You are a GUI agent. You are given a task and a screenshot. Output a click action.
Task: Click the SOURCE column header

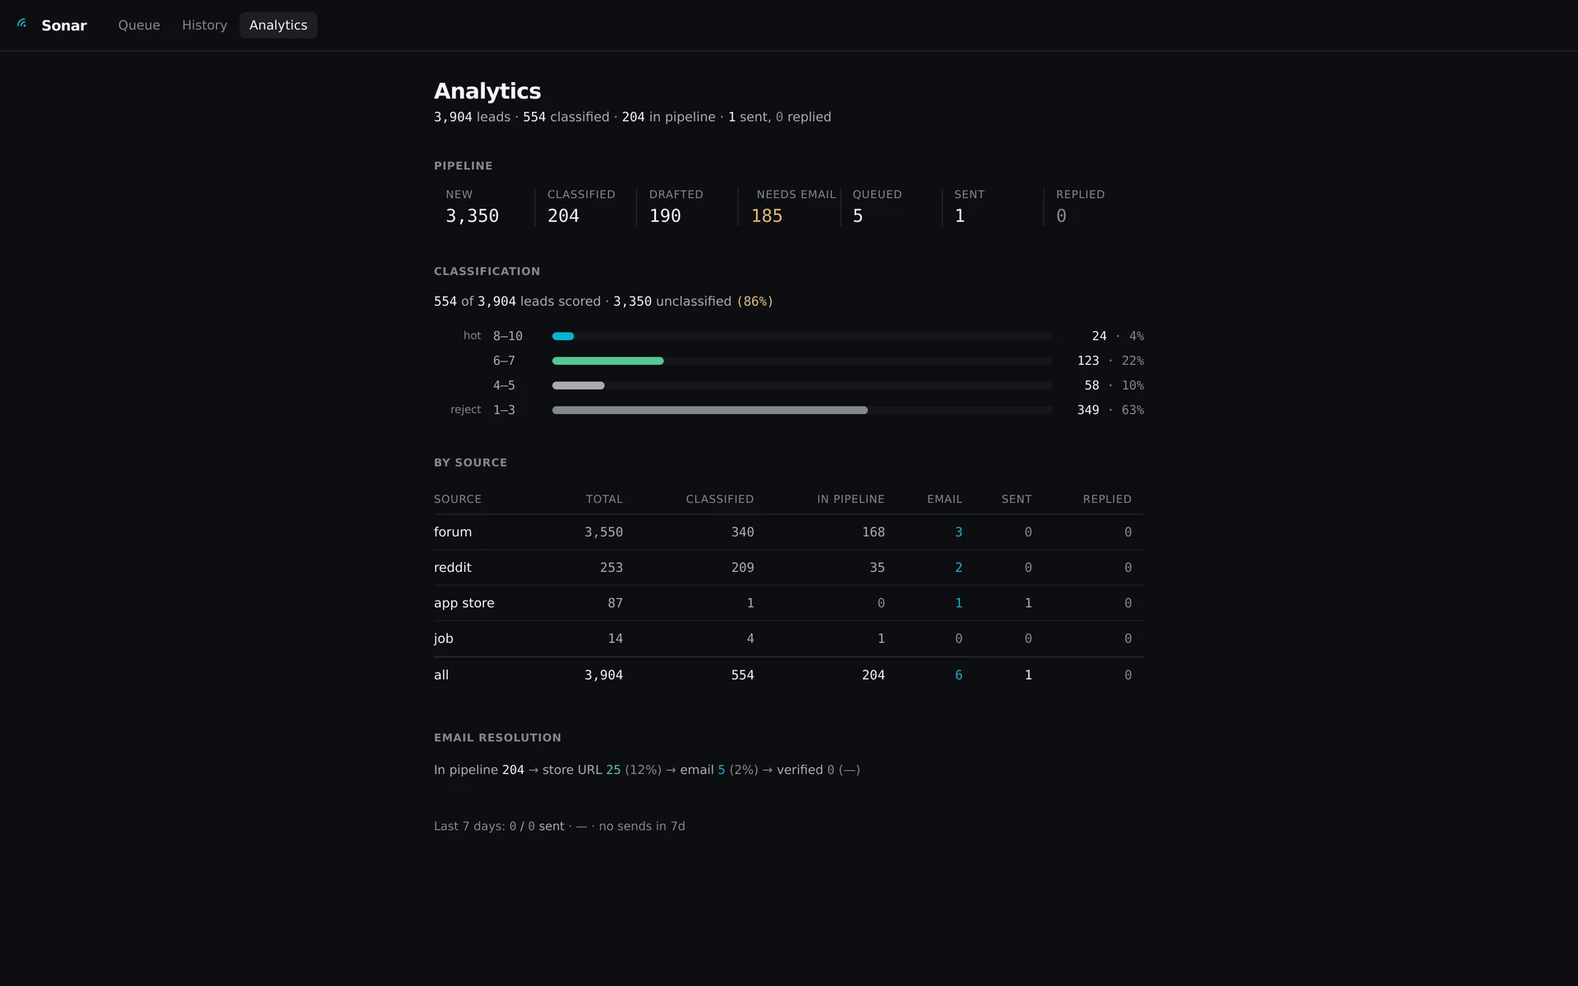(458, 500)
